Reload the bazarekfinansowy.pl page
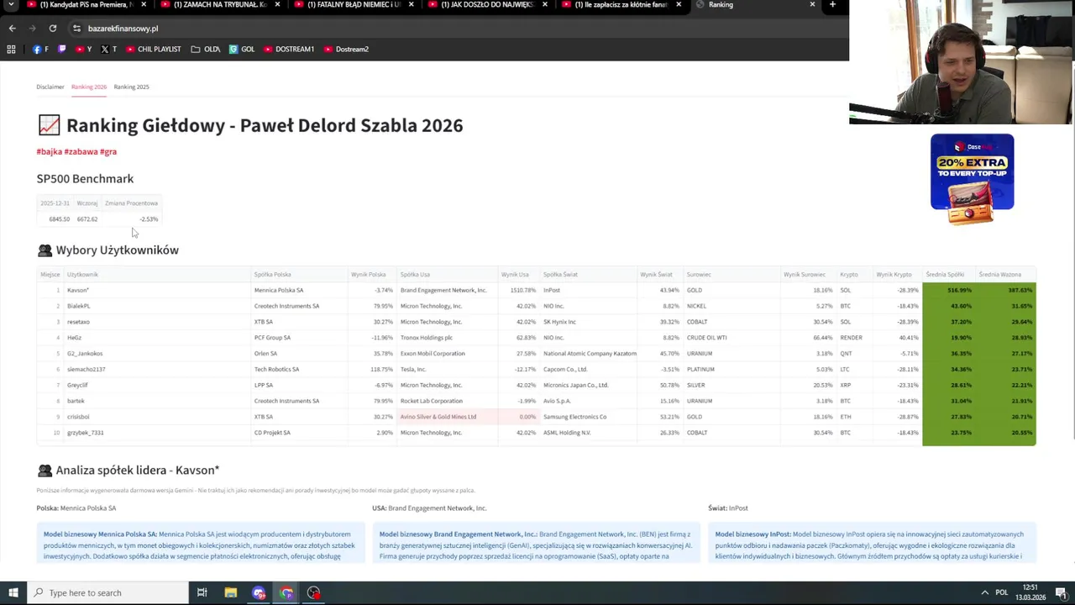1075x605 pixels. tap(52, 29)
